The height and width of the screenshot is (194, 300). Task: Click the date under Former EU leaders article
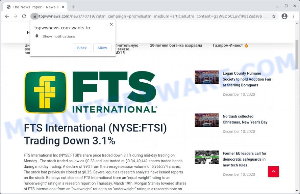(239, 174)
